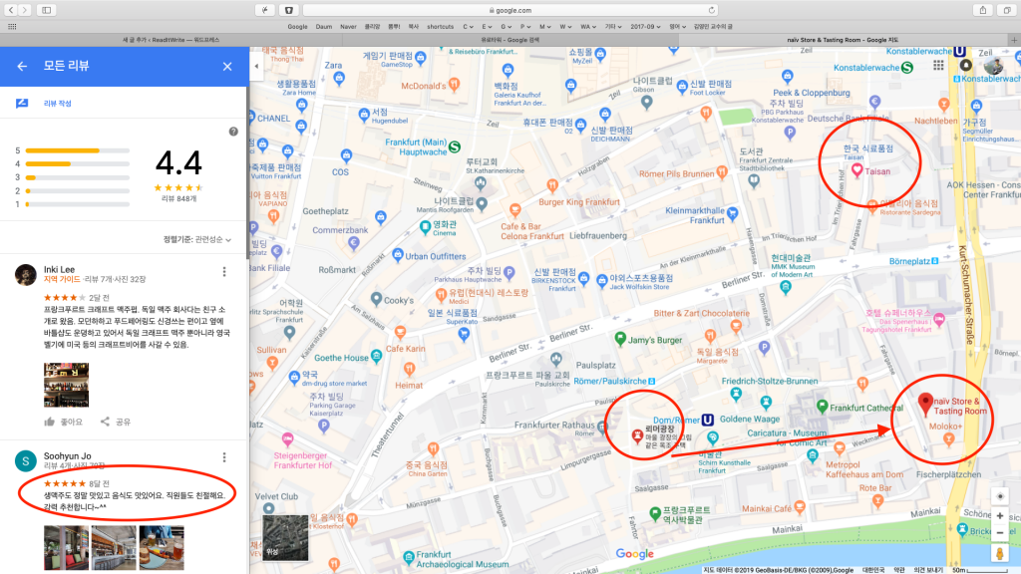This screenshot has width=1021, height=574.
Task: Open the Google apps grid
Action: tap(938, 65)
